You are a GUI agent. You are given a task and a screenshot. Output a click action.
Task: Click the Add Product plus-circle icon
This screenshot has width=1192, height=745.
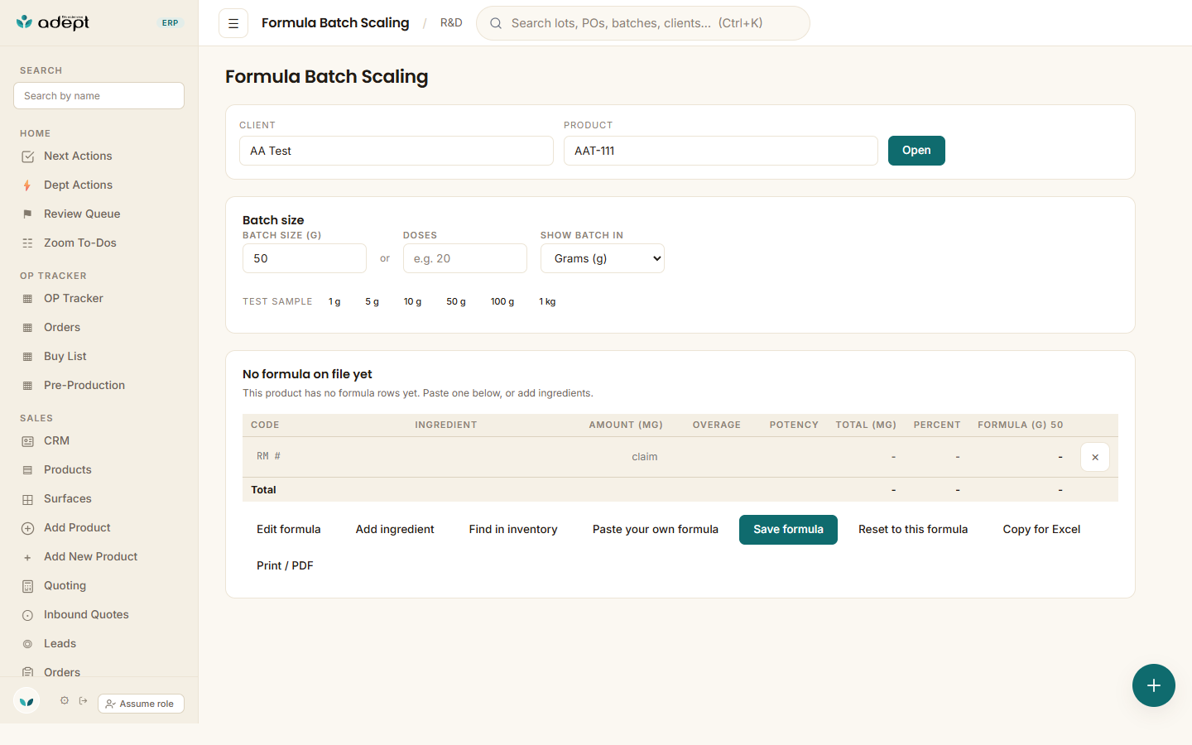27,528
